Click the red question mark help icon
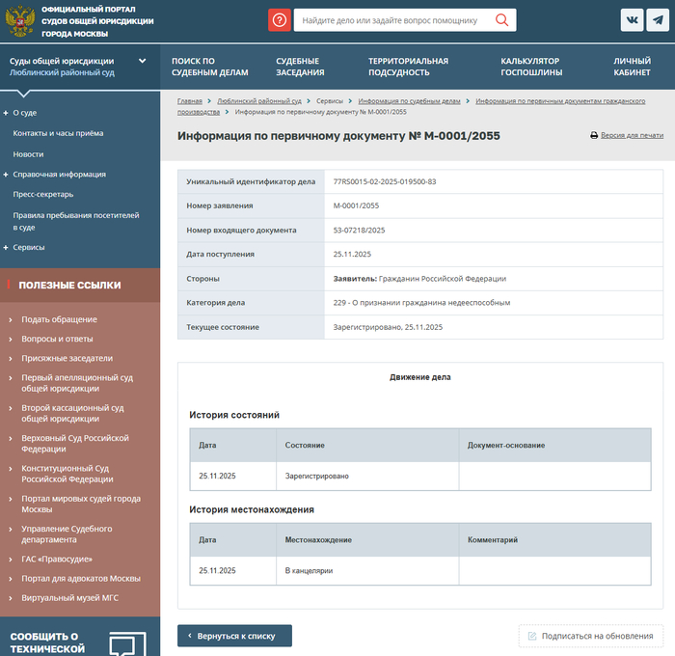Viewport: 675px width, 656px height. pyautogui.click(x=279, y=20)
